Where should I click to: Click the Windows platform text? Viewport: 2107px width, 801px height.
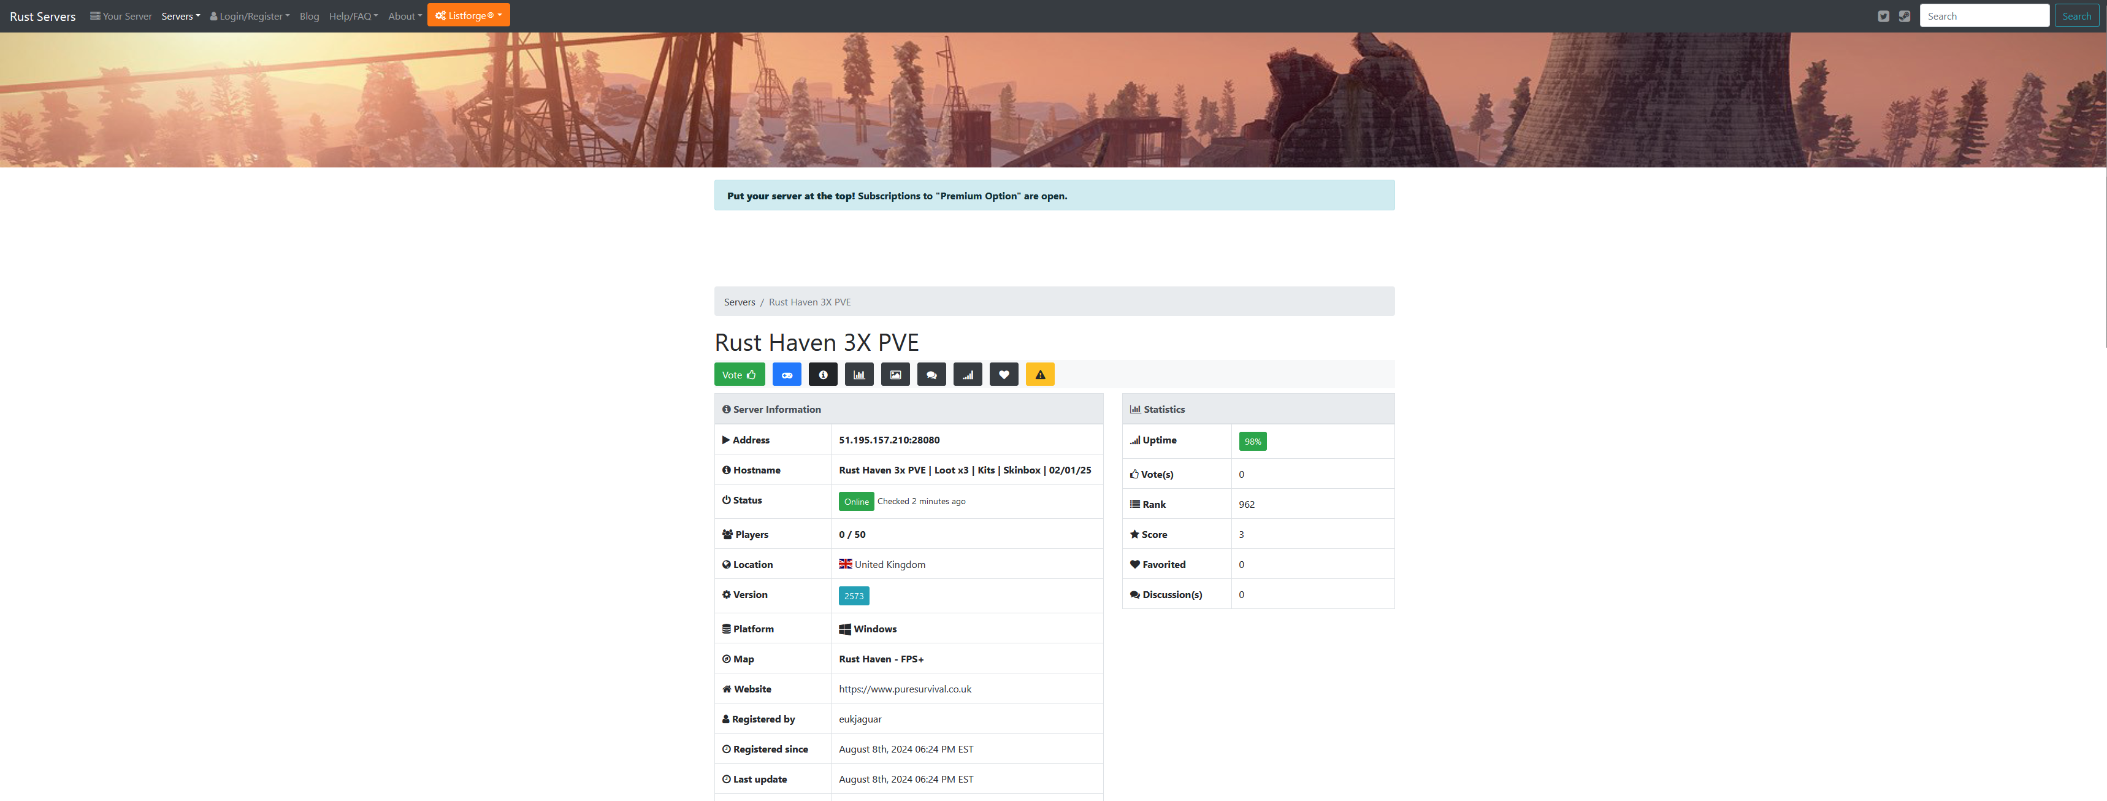[x=875, y=629]
